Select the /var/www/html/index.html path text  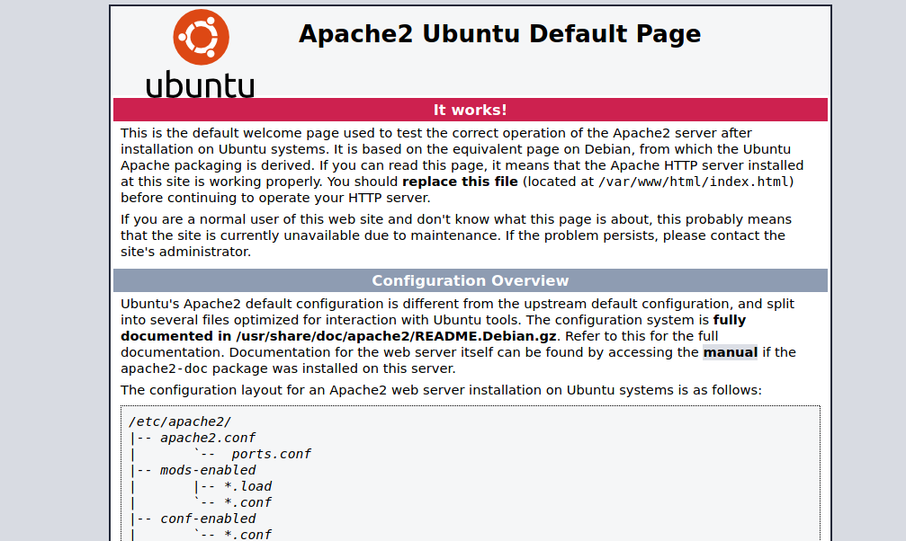point(694,182)
